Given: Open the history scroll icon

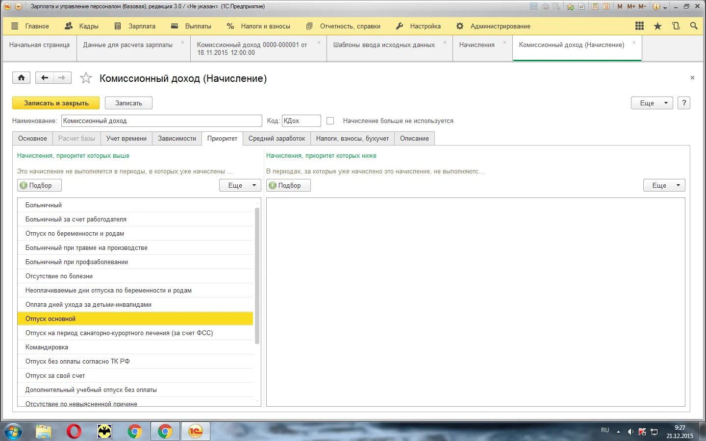Looking at the screenshot, I should 676,26.
